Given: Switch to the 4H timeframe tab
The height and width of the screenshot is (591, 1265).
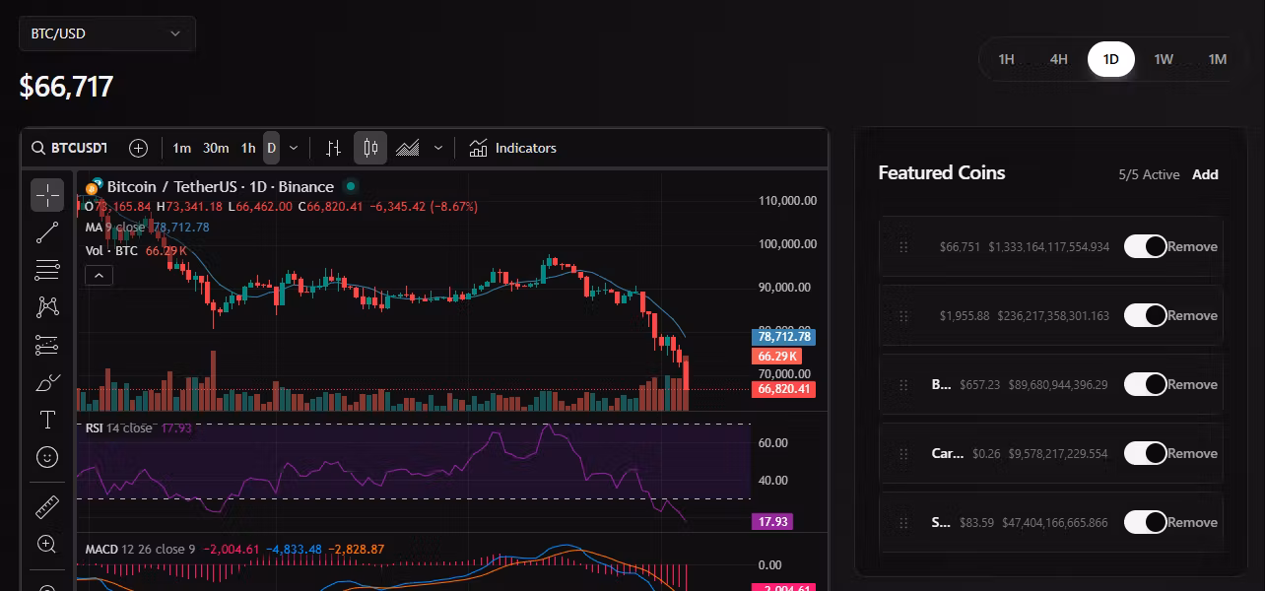Looking at the screenshot, I should click(x=1058, y=59).
